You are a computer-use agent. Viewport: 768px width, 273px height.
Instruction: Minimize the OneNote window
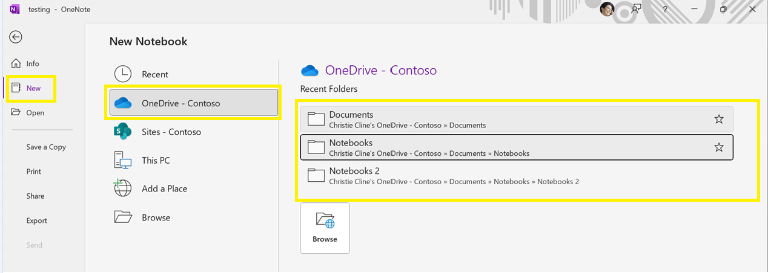[694, 9]
